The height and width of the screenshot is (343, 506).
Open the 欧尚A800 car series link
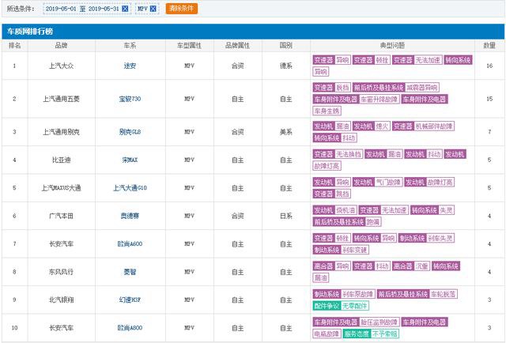point(130,328)
